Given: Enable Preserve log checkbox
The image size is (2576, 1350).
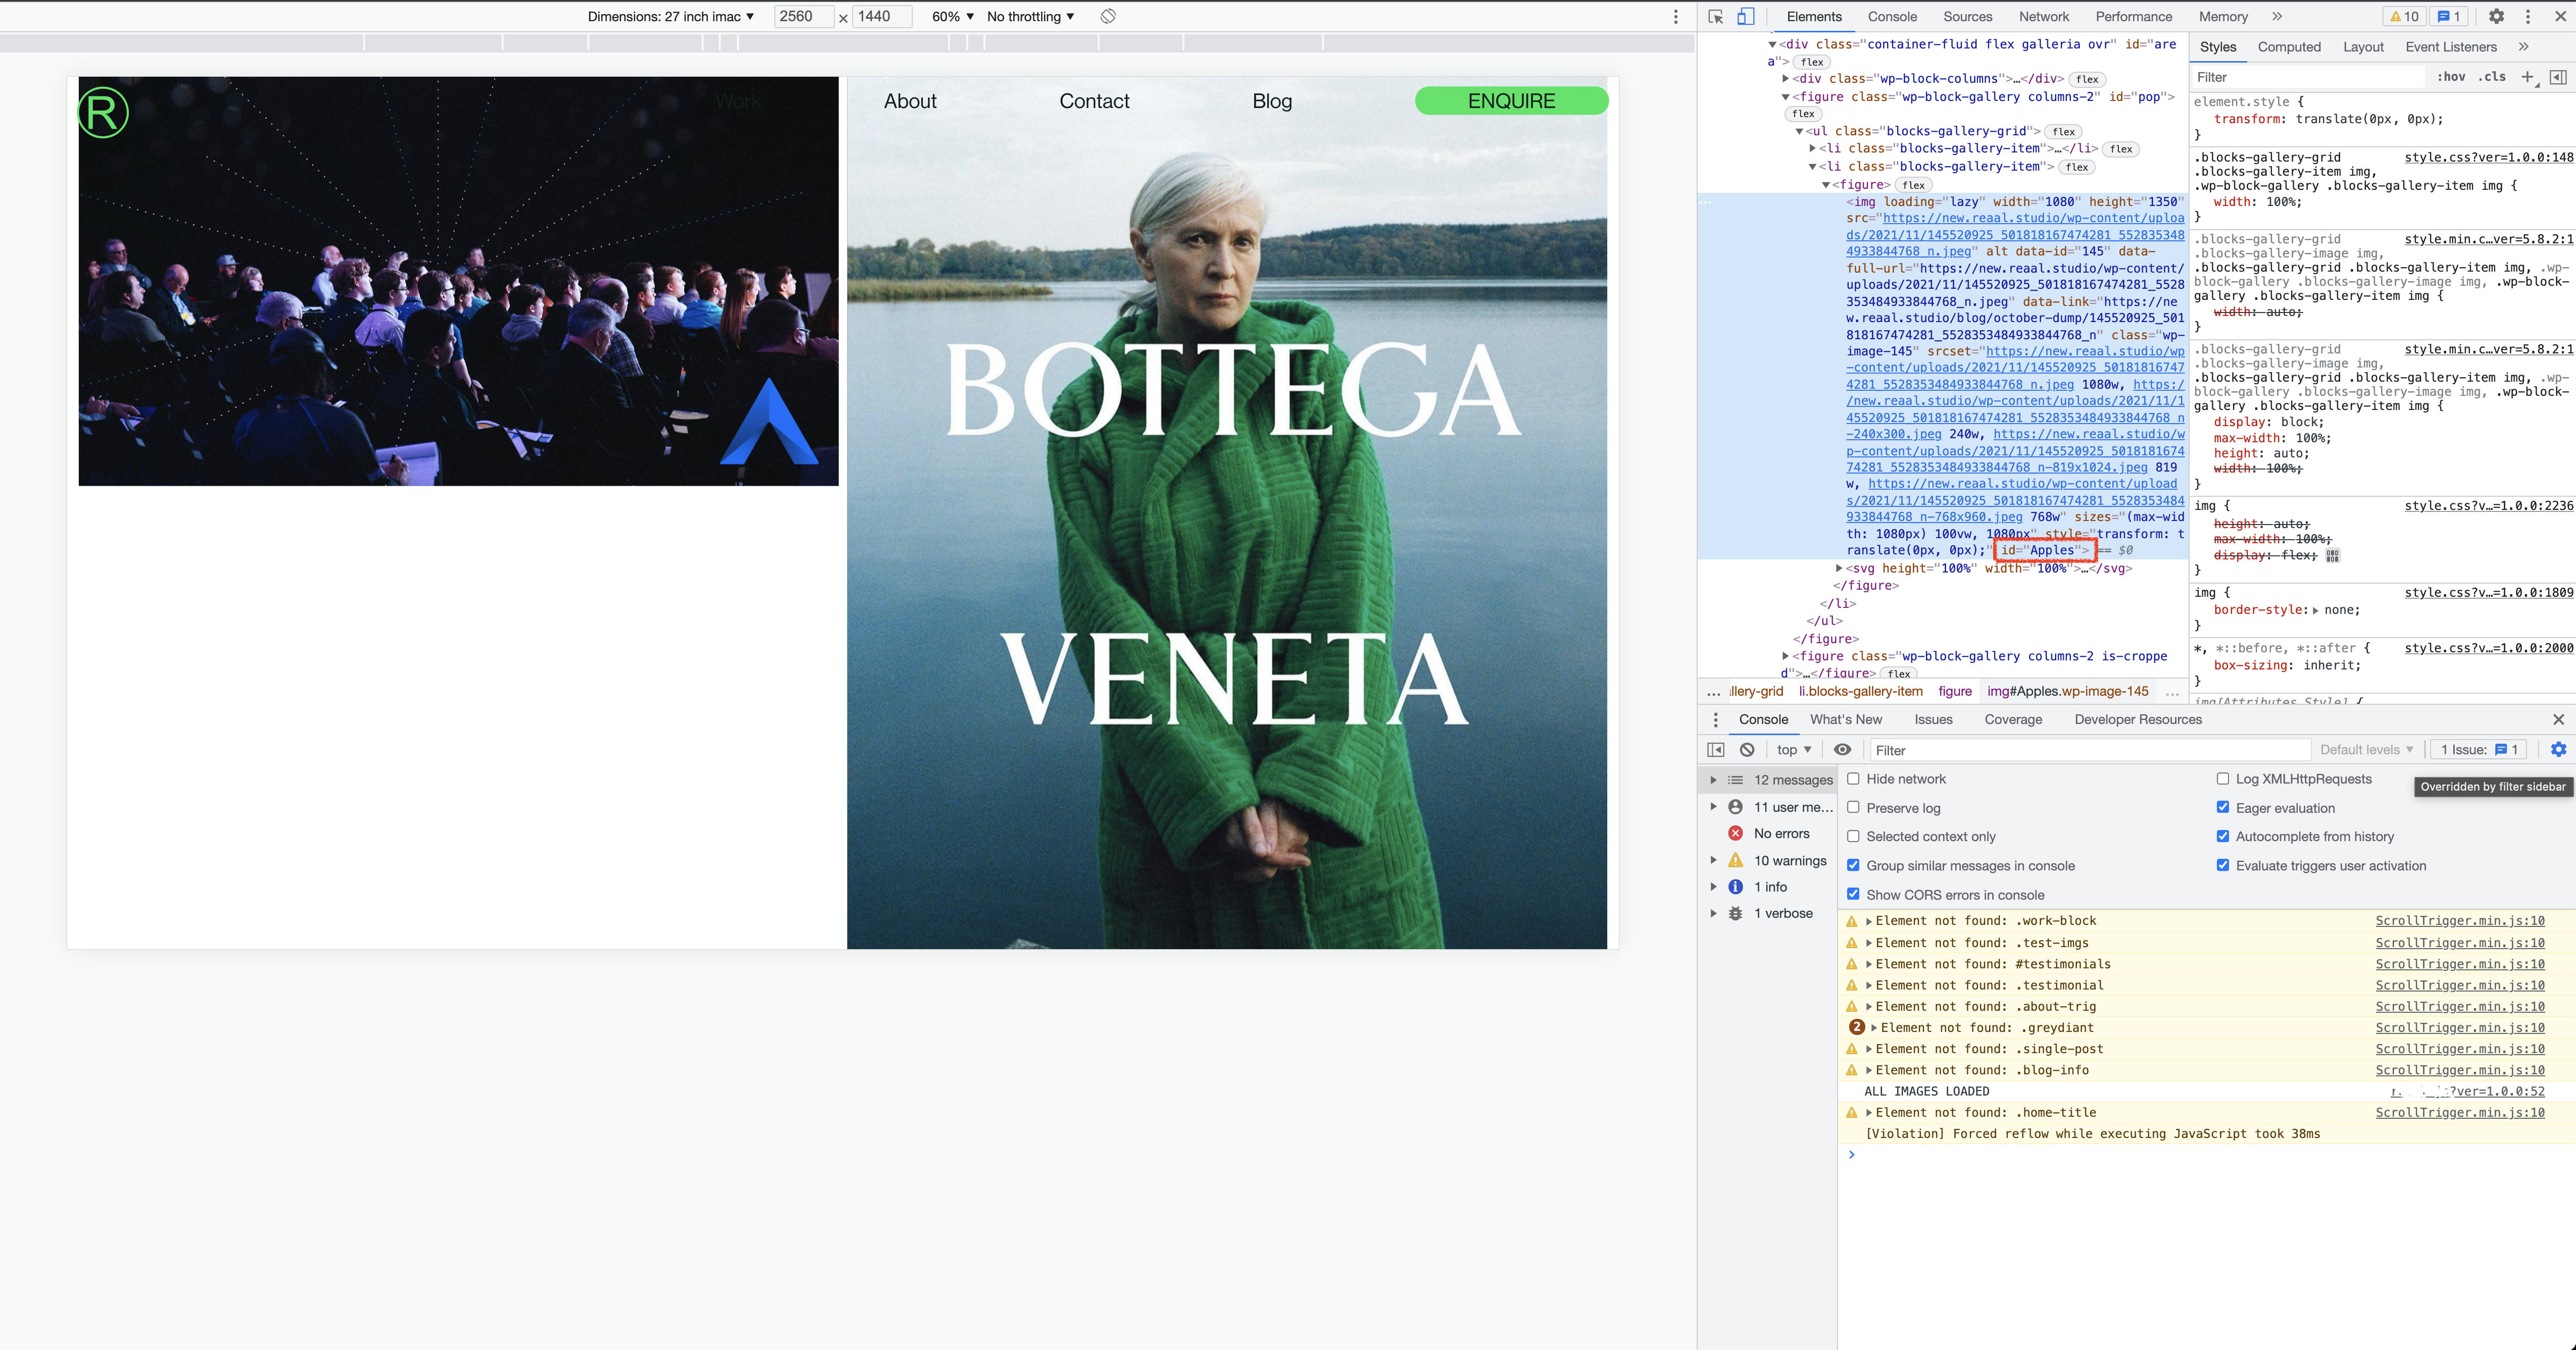Looking at the screenshot, I should click(1853, 807).
